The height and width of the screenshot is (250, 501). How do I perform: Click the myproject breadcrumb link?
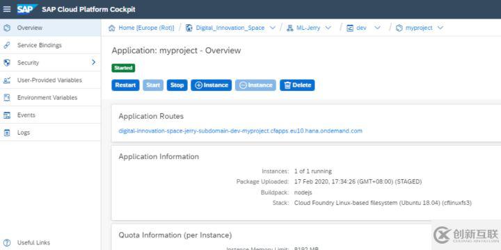tap(419, 28)
